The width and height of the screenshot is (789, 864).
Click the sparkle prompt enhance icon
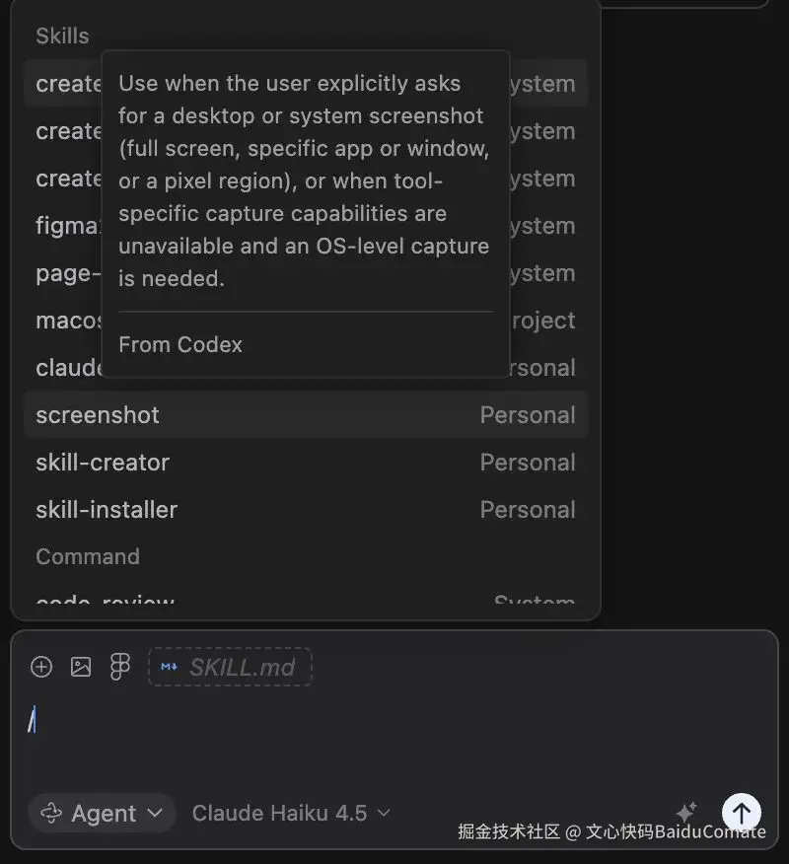pyautogui.click(x=686, y=812)
